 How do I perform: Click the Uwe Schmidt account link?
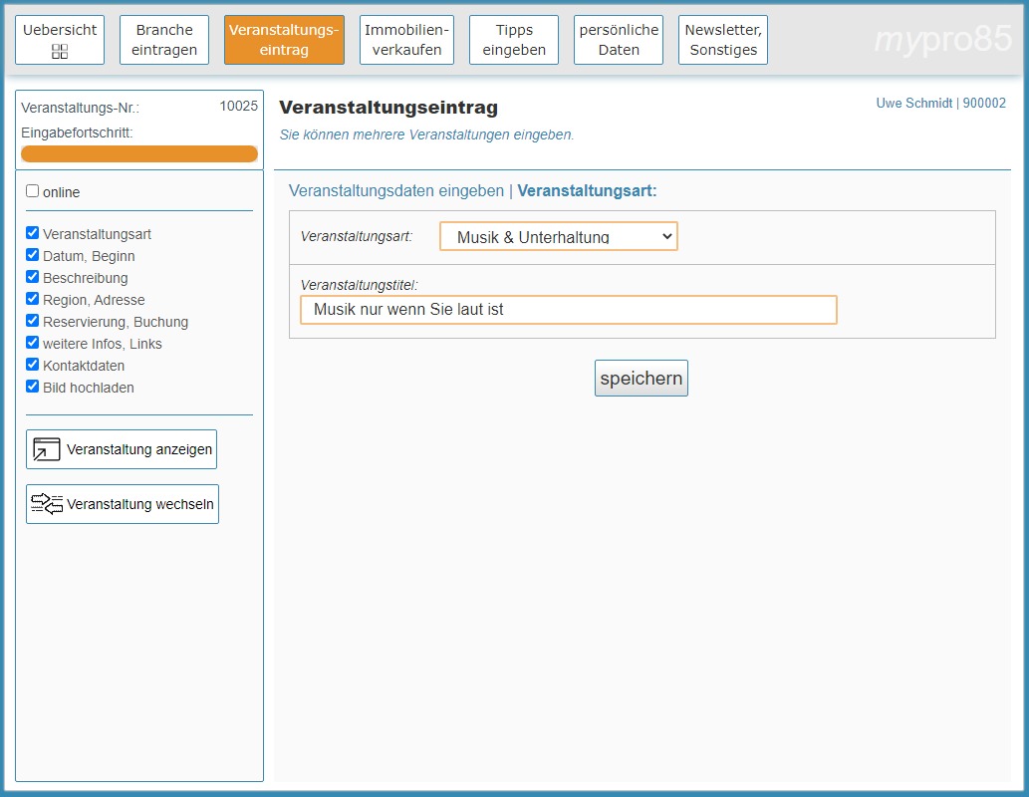coord(913,103)
